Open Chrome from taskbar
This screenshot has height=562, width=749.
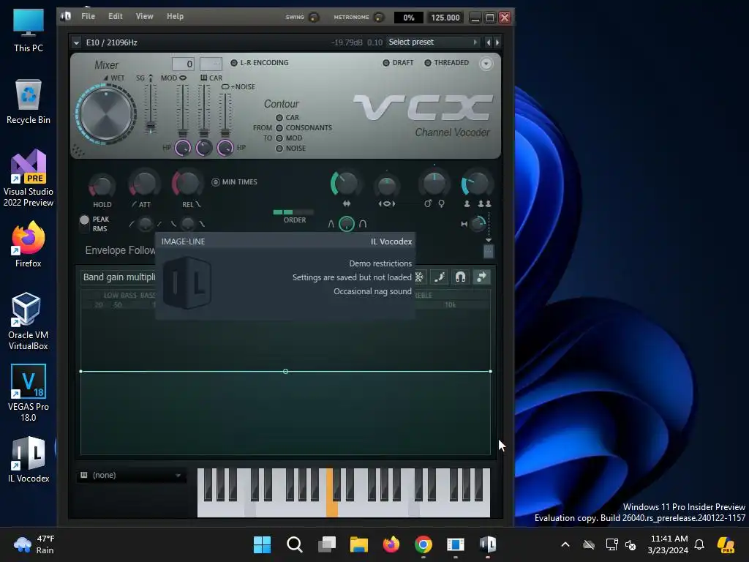(424, 544)
